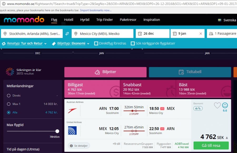Enable the Direktflyg föredras checkbox
The image size is (237, 153).
(x=96, y=43)
